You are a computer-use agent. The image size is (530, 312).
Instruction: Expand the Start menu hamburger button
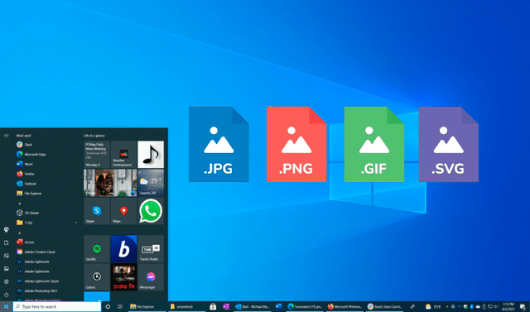(7, 136)
